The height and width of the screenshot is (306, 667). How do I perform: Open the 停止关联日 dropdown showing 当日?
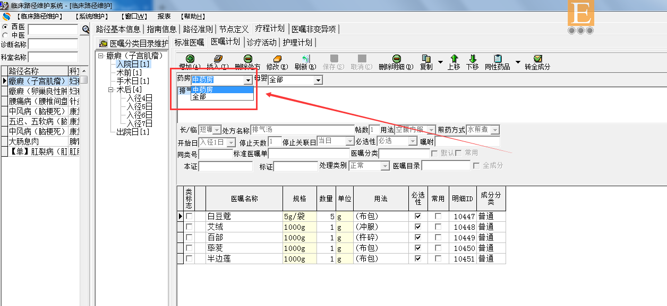(x=349, y=141)
